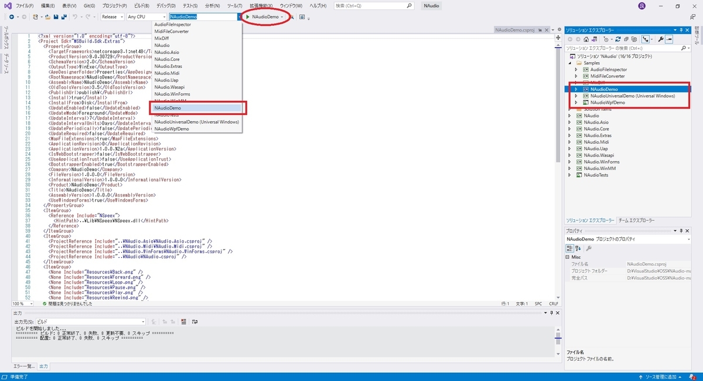Click the save all toolbar icon
The image size is (703, 381).
64,16
